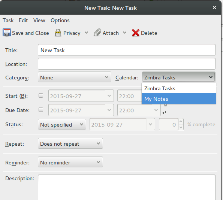Click the Attach paperclip icon
The width and height of the screenshot is (223, 200).
click(x=97, y=33)
